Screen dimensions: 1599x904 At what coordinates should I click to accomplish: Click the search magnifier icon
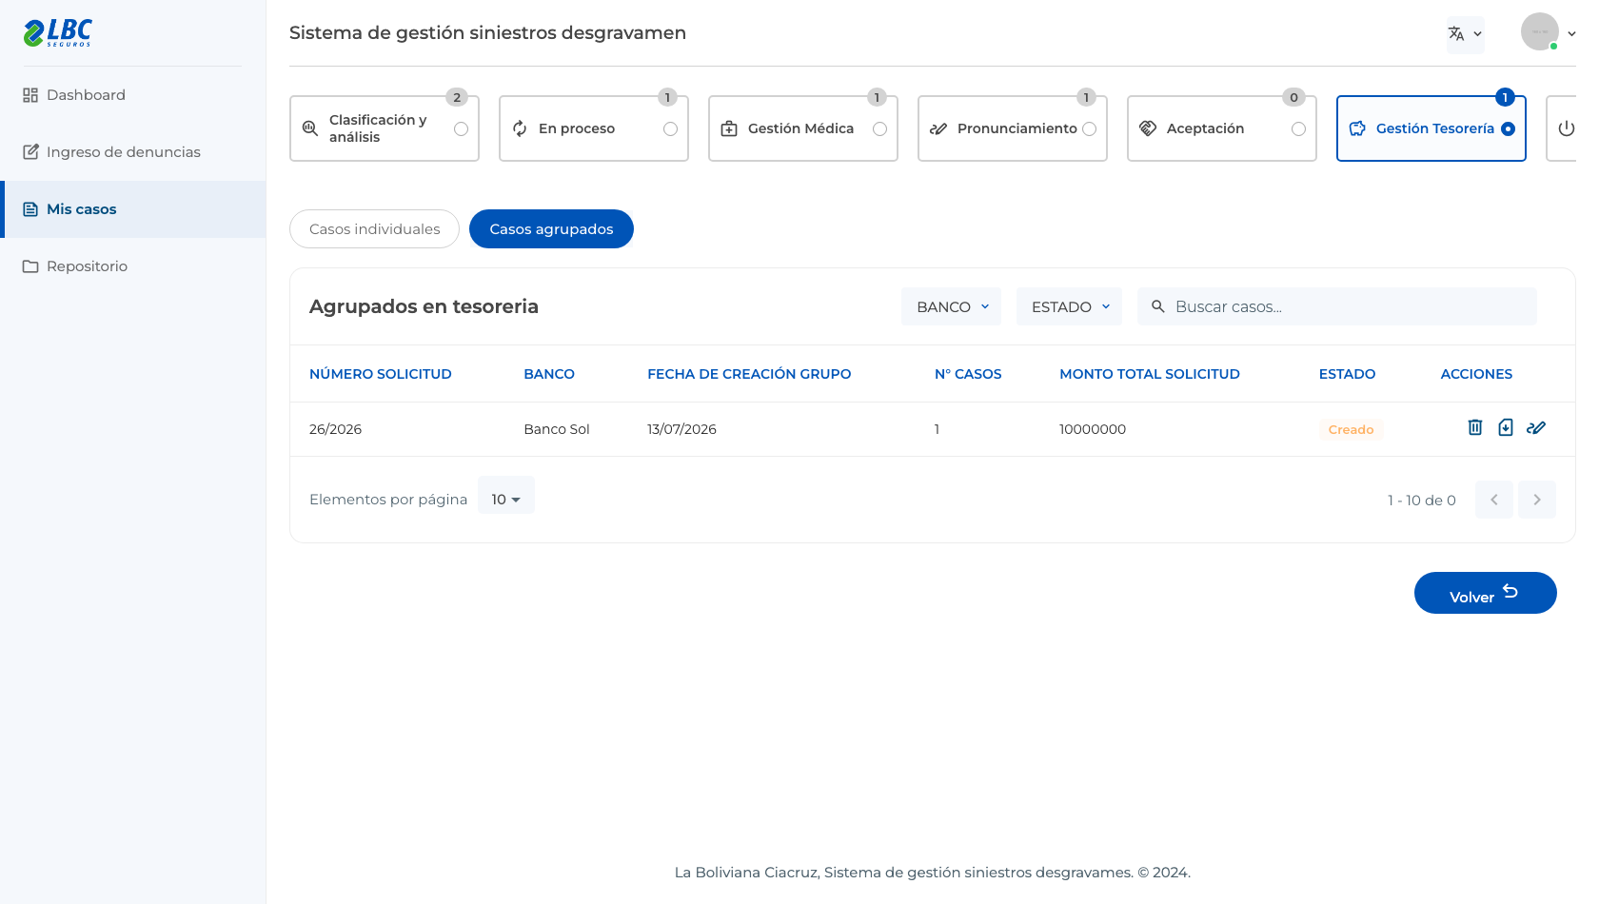[x=1158, y=306]
